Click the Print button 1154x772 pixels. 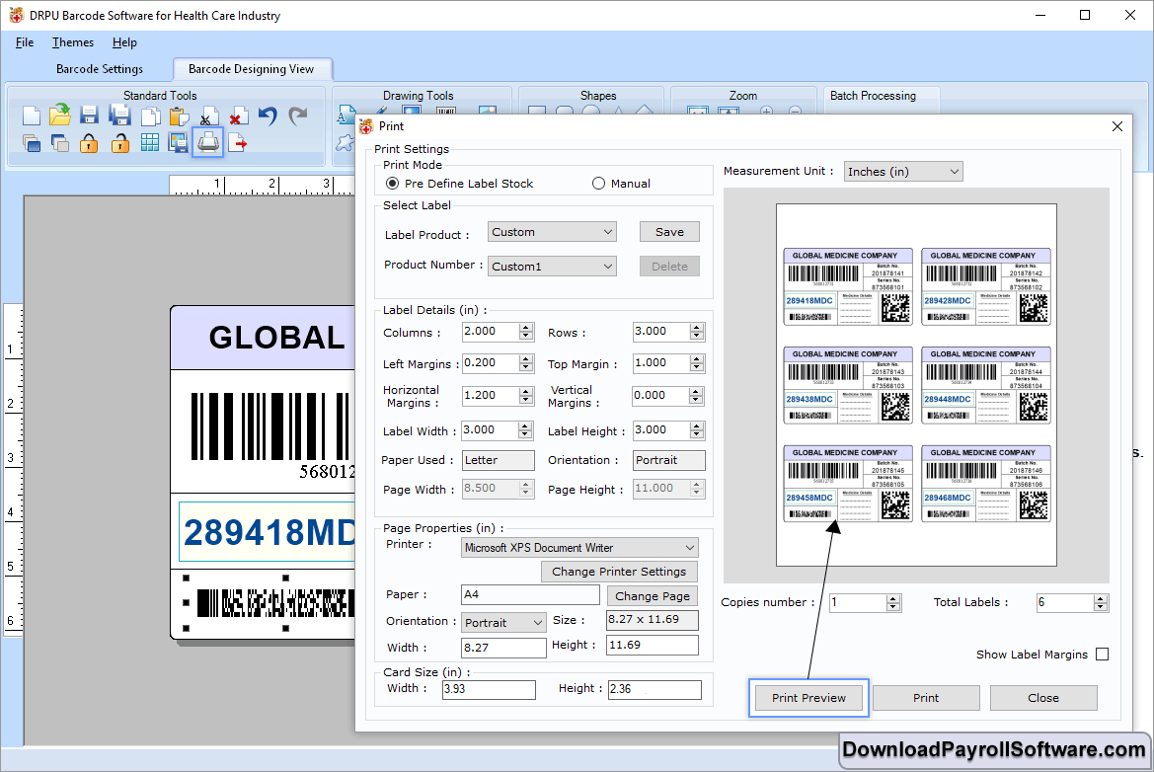926,698
